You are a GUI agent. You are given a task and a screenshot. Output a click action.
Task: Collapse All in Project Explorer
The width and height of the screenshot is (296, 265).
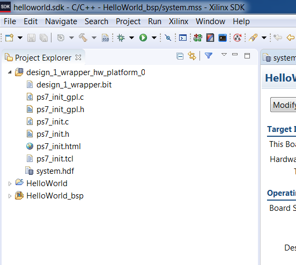180,56
